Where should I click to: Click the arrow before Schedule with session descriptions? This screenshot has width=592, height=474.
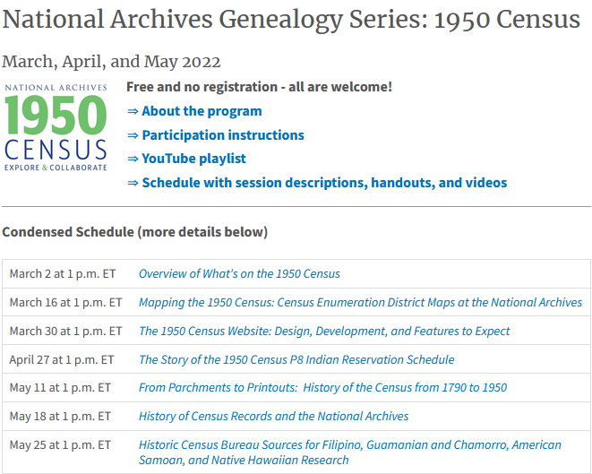pyautogui.click(x=133, y=183)
